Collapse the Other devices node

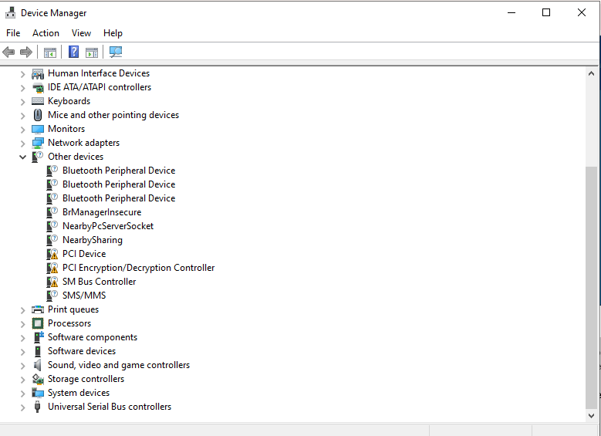point(22,157)
